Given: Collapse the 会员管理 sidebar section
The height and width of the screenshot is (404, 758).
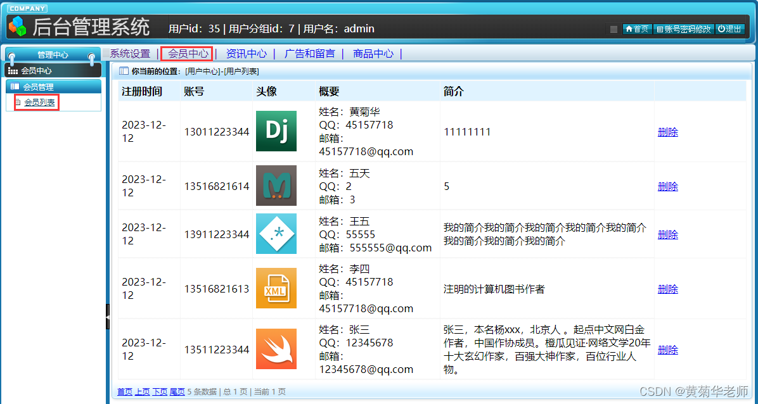Looking at the screenshot, I should 53,87.
